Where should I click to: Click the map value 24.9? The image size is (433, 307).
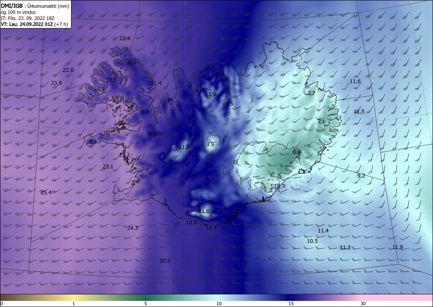[x=99, y=89]
